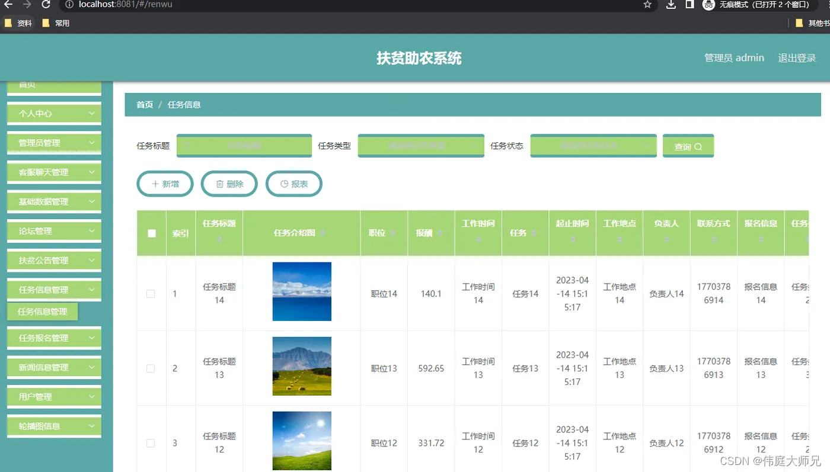Image resolution: width=830 pixels, height=472 pixels.
Task: Click 退出登录 to log out
Action: [x=797, y=58]
